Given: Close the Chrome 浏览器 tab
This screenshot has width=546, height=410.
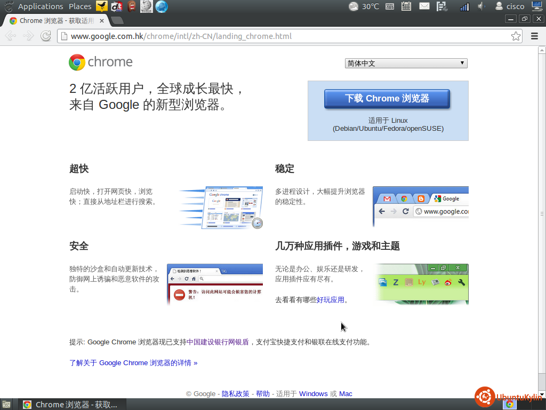Looking at the screenshot, I should pyautogui.click(x=102, y=21).
